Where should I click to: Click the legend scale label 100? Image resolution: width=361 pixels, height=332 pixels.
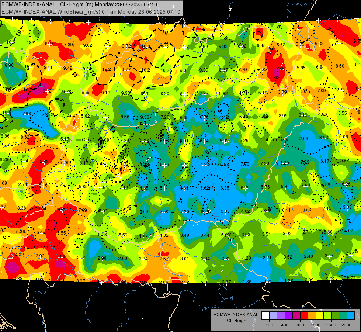(269, 325)
